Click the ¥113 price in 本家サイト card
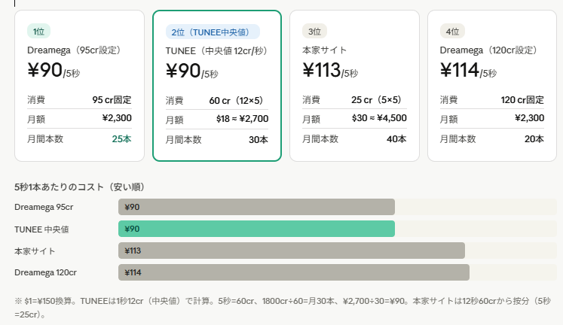 click(321, 71)
